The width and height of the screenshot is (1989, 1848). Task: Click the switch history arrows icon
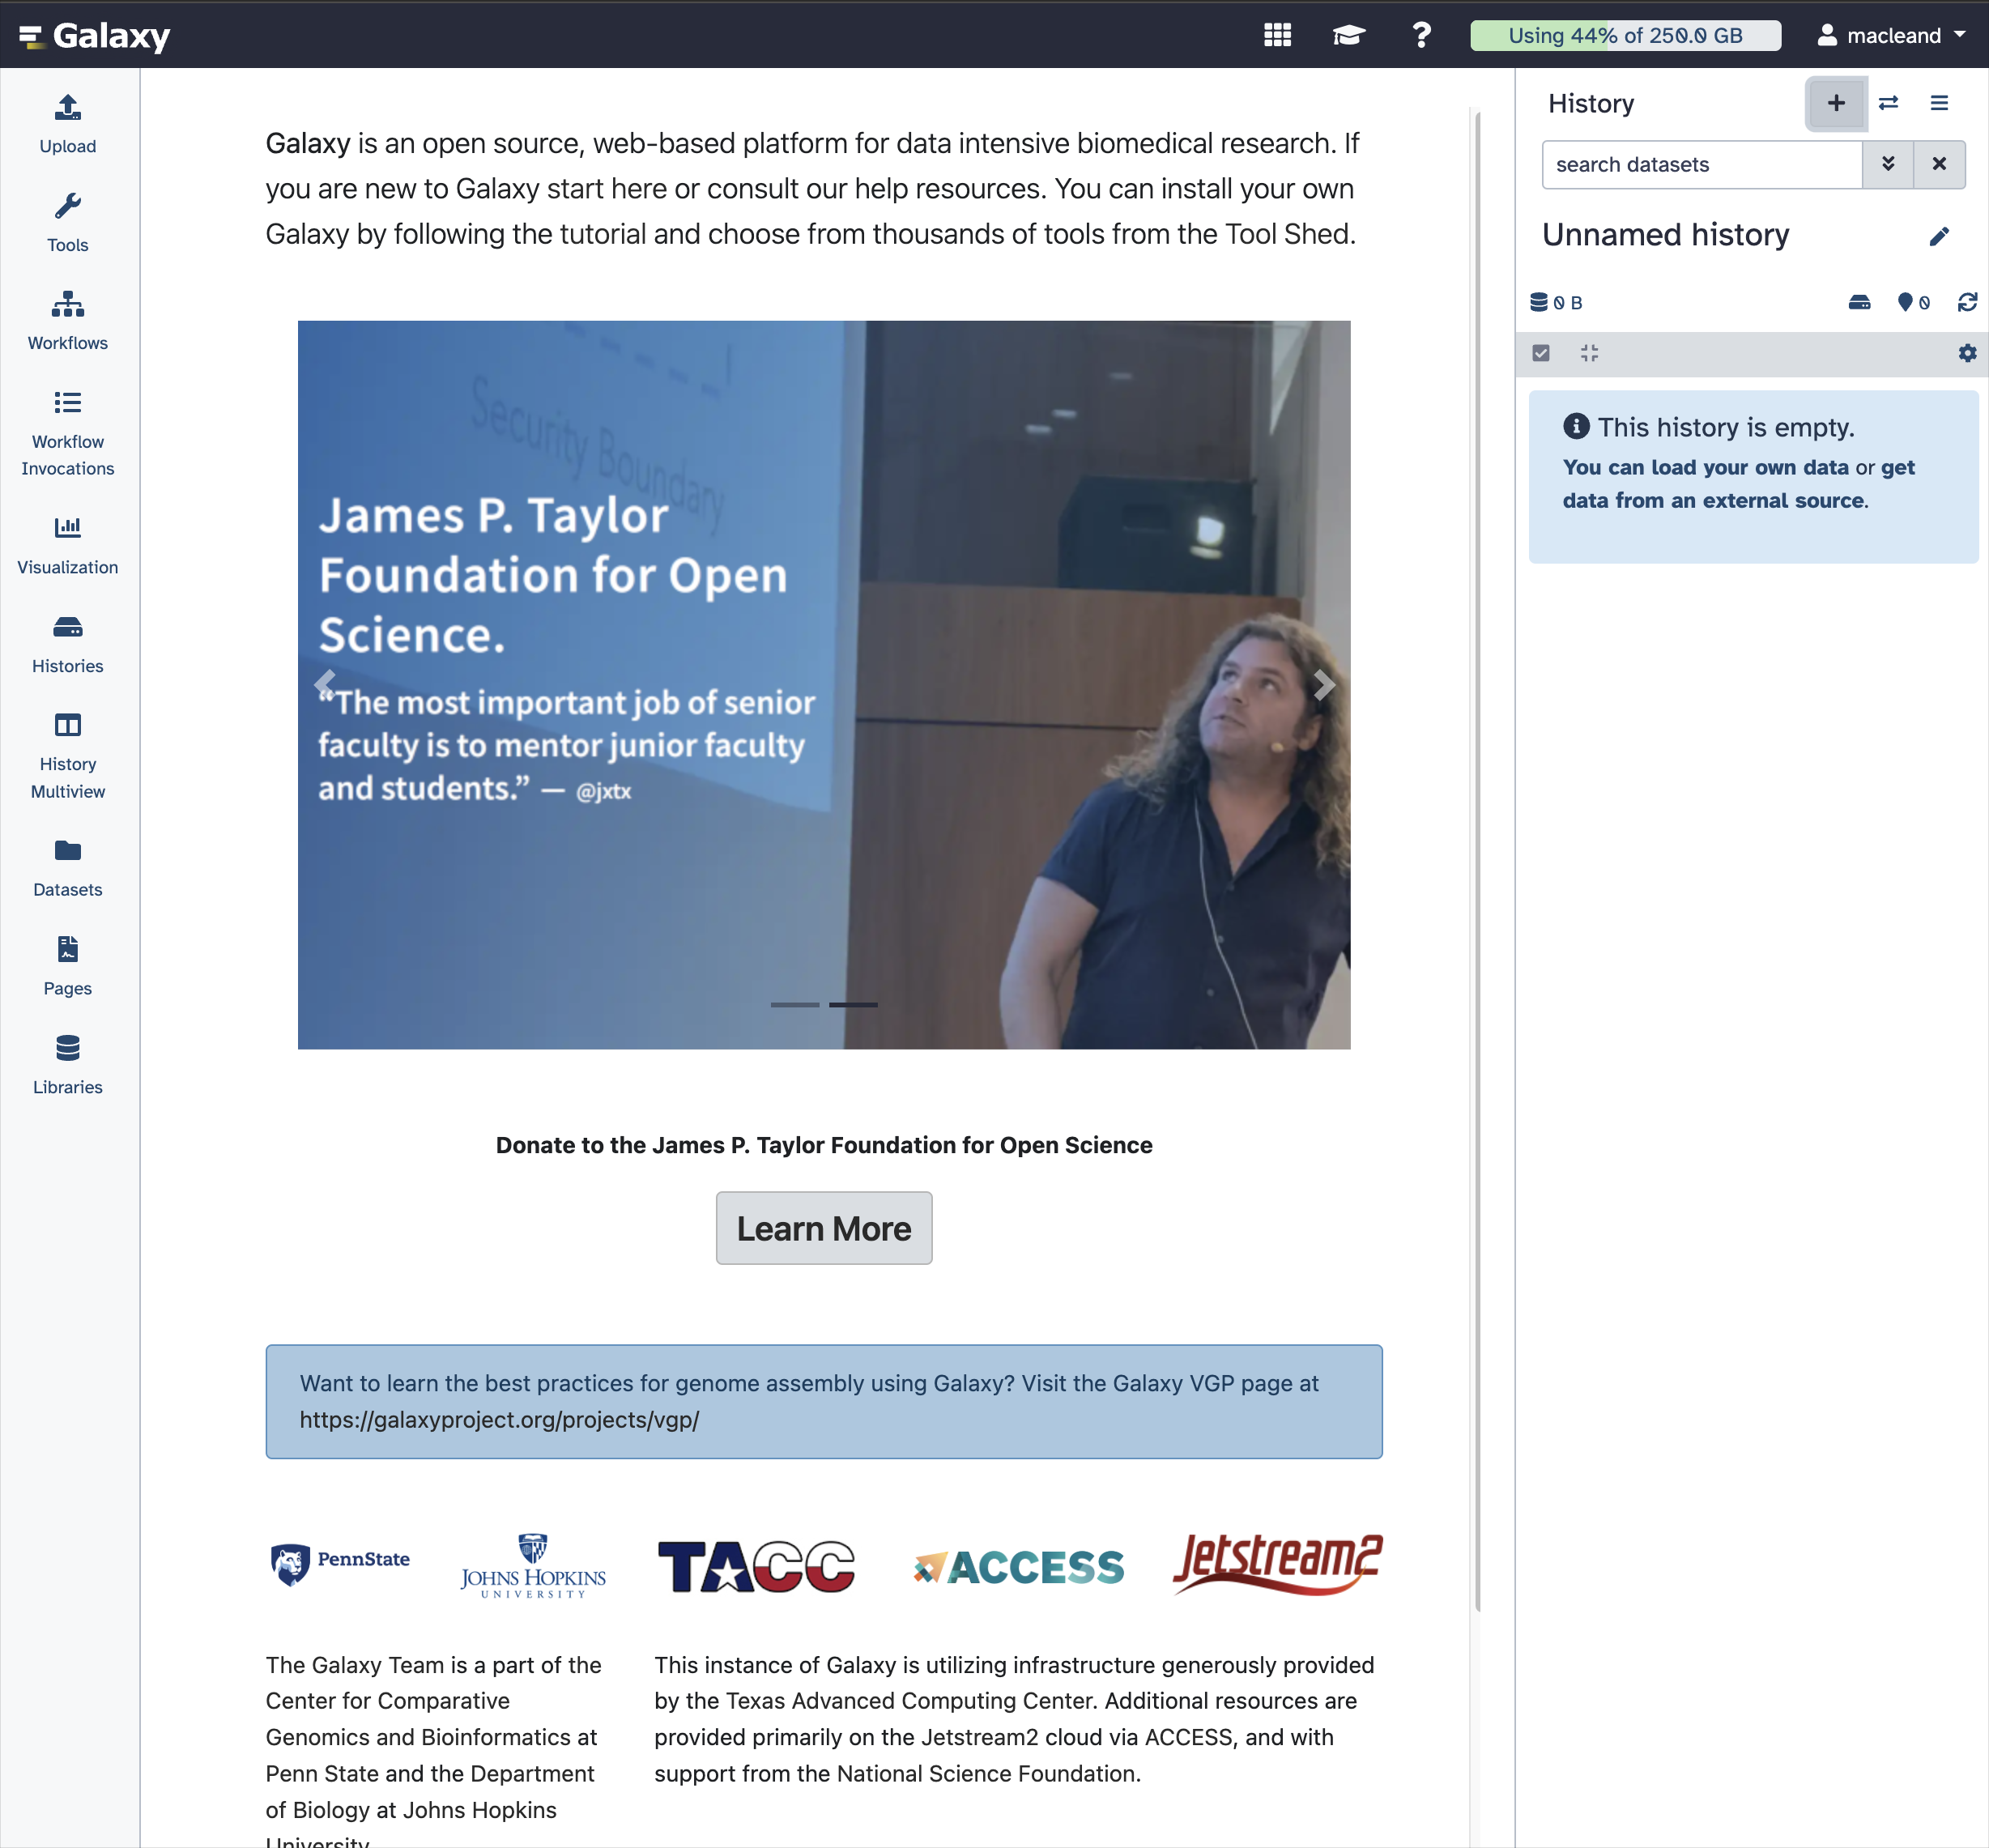(x=1887, y=103)
